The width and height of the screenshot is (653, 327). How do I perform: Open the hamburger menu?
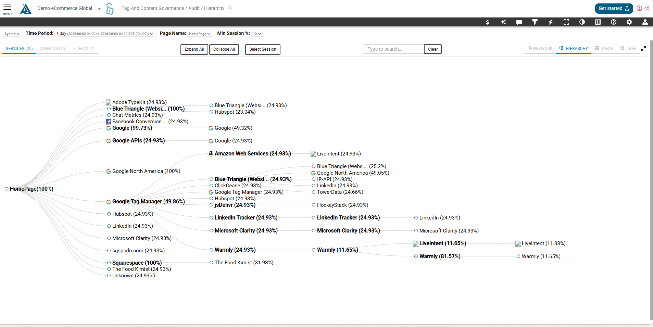(7, 9)
